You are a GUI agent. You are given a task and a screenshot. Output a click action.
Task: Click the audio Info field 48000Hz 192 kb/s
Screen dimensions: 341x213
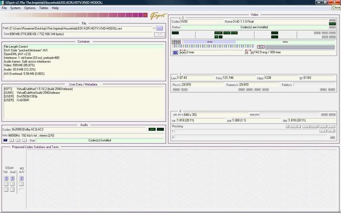point(86,135)
